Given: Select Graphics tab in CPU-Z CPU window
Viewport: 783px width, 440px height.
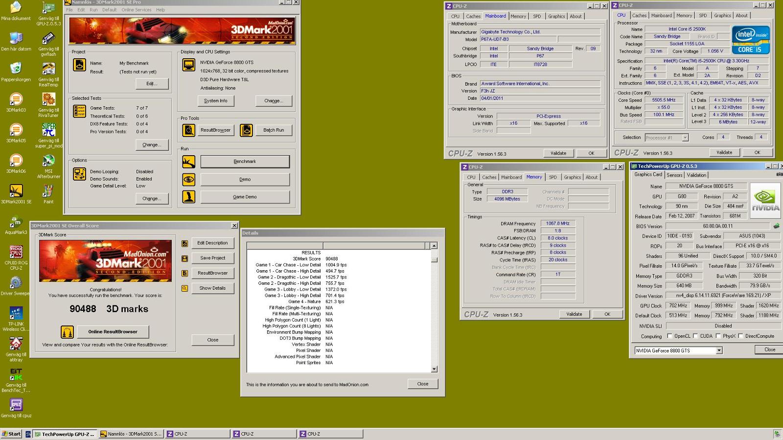Looking at the screenshot, I should pyautogui.click(x=722, y=15).
